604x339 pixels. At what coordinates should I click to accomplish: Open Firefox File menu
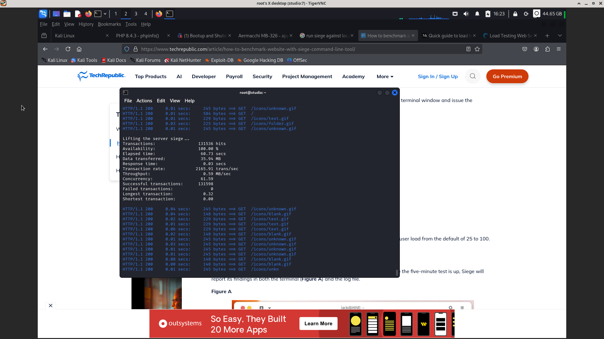(43, 24)
